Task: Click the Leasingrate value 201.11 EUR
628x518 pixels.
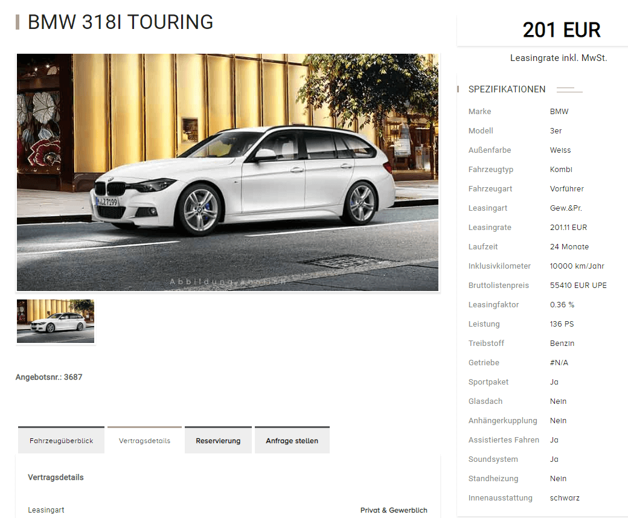Action: (x=568, y=228)
